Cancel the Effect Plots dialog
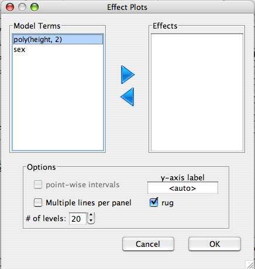 pos(148,244)
